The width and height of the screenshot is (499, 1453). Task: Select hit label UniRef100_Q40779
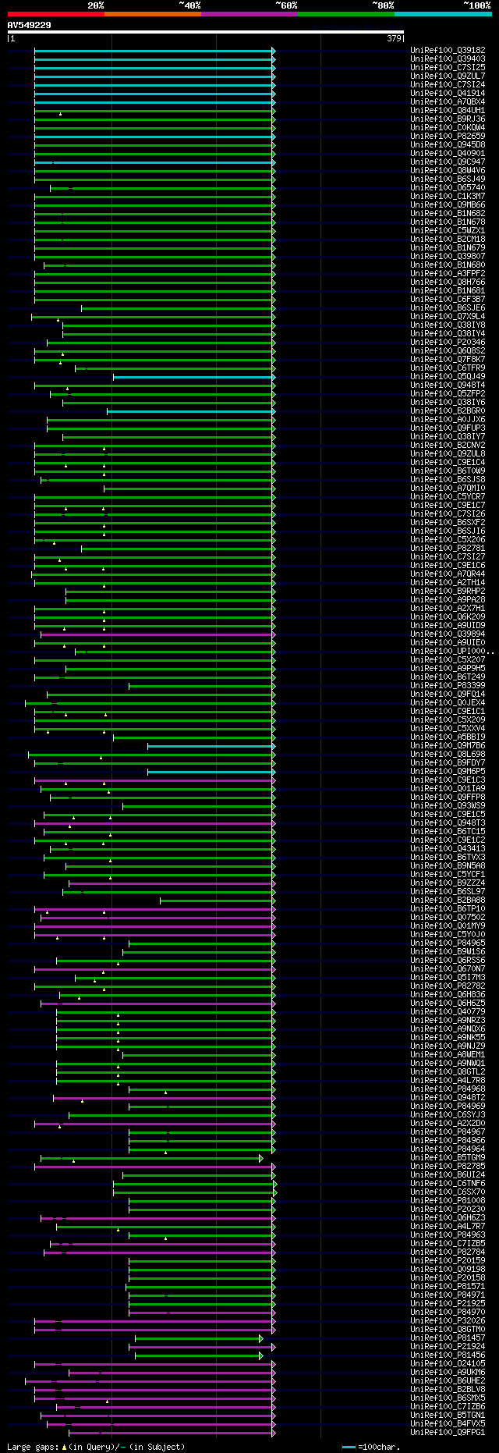click(448, 1012)
